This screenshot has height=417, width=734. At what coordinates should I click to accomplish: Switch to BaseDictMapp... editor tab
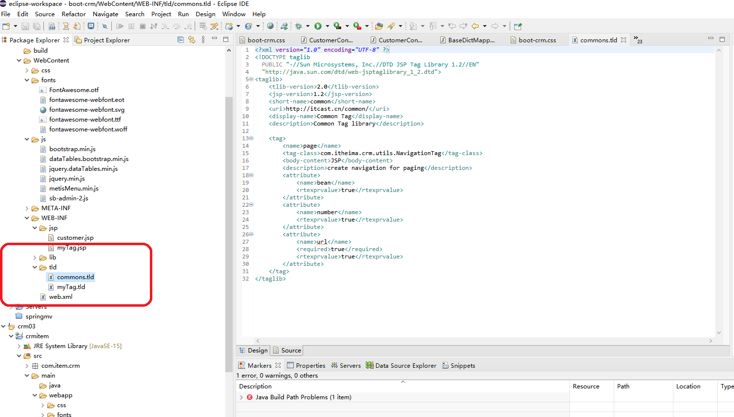tap(467, 40)
